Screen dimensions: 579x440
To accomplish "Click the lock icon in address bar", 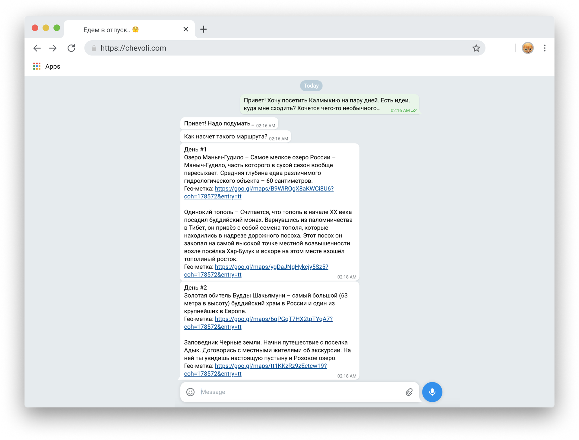I will click(94, 48).
